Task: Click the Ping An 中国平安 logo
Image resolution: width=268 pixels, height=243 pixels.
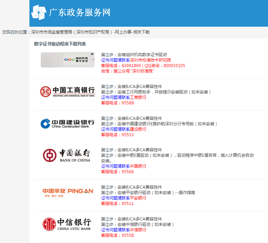Action: pos(67,192)
